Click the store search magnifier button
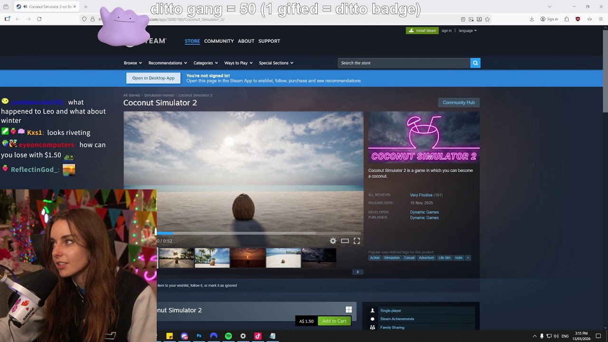 coord(475,63)
